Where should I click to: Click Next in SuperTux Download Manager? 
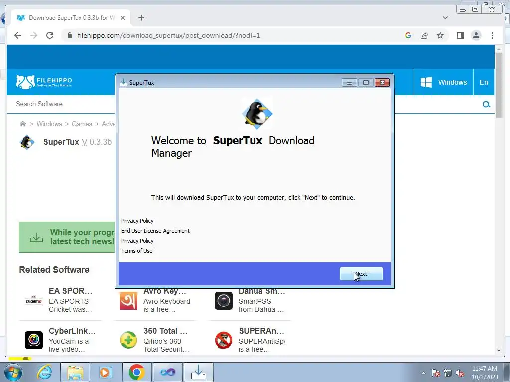coord(362,274)
